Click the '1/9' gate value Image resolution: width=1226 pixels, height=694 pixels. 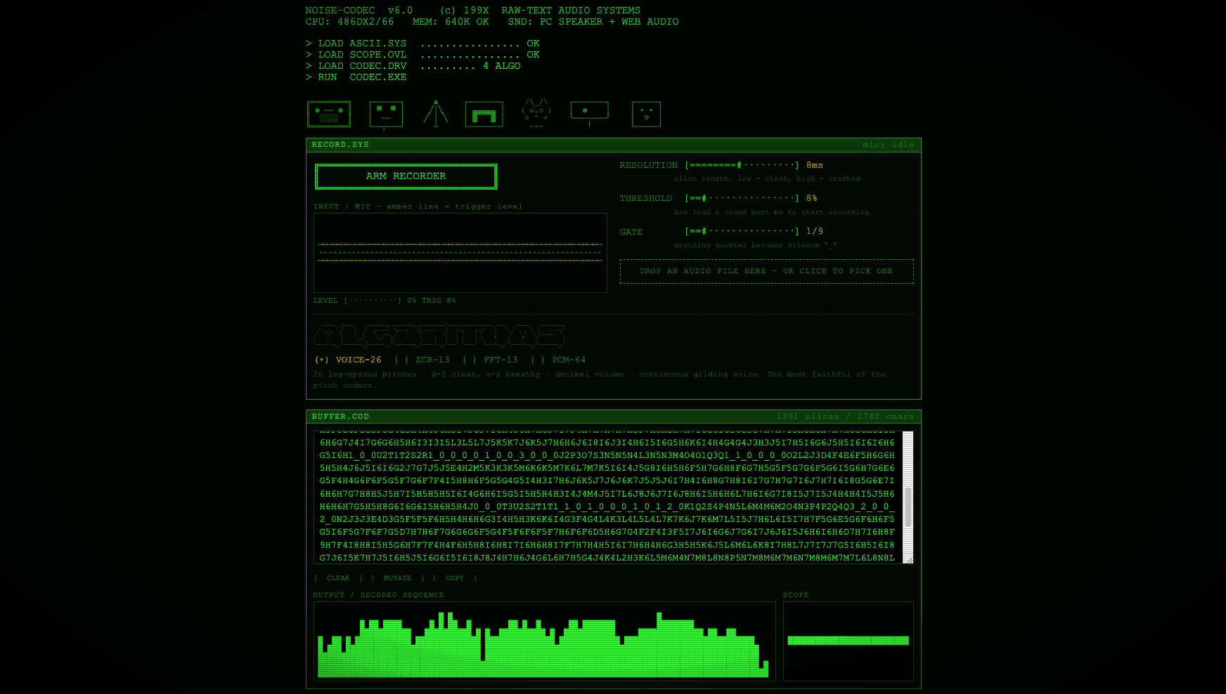click(x=815, y=231)
